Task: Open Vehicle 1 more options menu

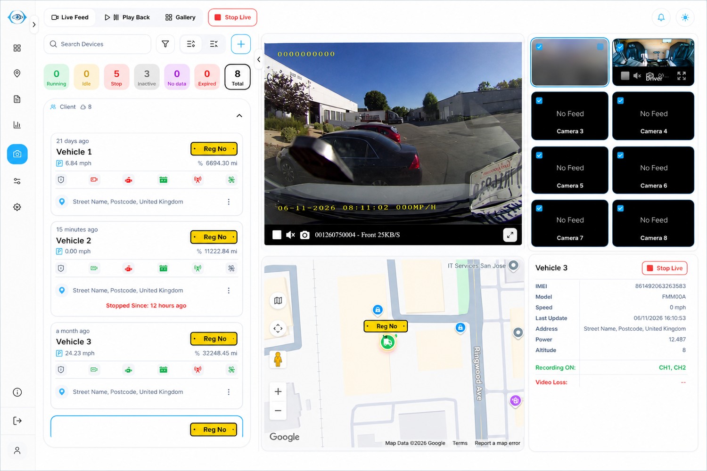Action: 229,202
